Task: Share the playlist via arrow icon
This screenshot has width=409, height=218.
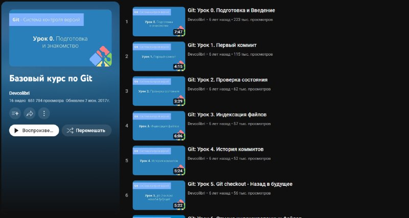Action: [x=30, y=113]
